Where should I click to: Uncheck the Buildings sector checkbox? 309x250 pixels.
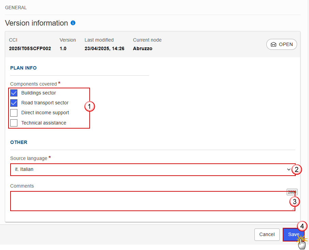point(14,93)
